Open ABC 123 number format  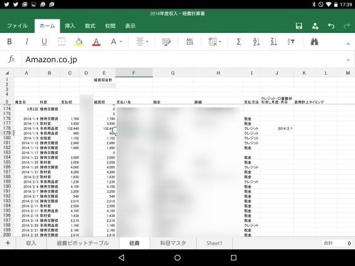point(189,42)
